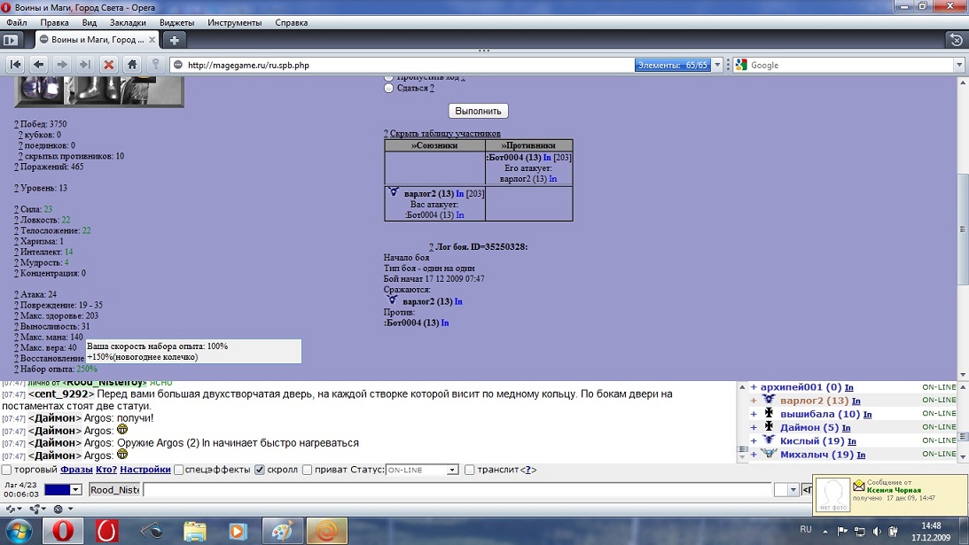Click the closed tabs trash icon

click(956, 40)
